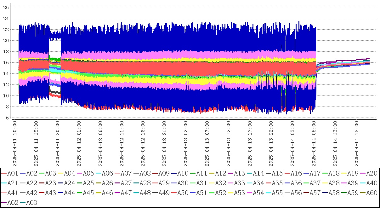Click the 16 gridline label on y-axis

[6, 62]
